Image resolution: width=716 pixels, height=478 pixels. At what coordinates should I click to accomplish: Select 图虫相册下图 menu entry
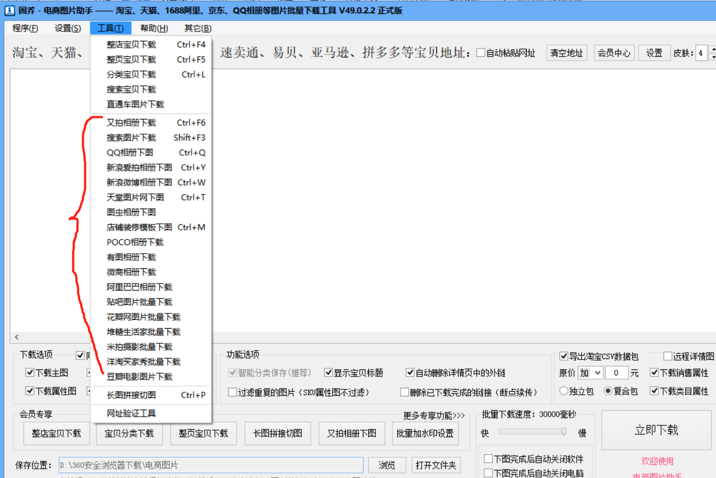point(151,212)
